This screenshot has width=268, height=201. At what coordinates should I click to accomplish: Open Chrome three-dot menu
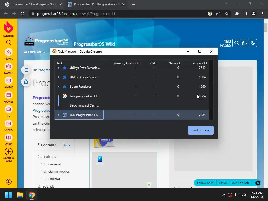262,14
